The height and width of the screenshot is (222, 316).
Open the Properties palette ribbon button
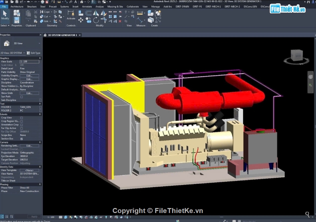coord(17,20)
